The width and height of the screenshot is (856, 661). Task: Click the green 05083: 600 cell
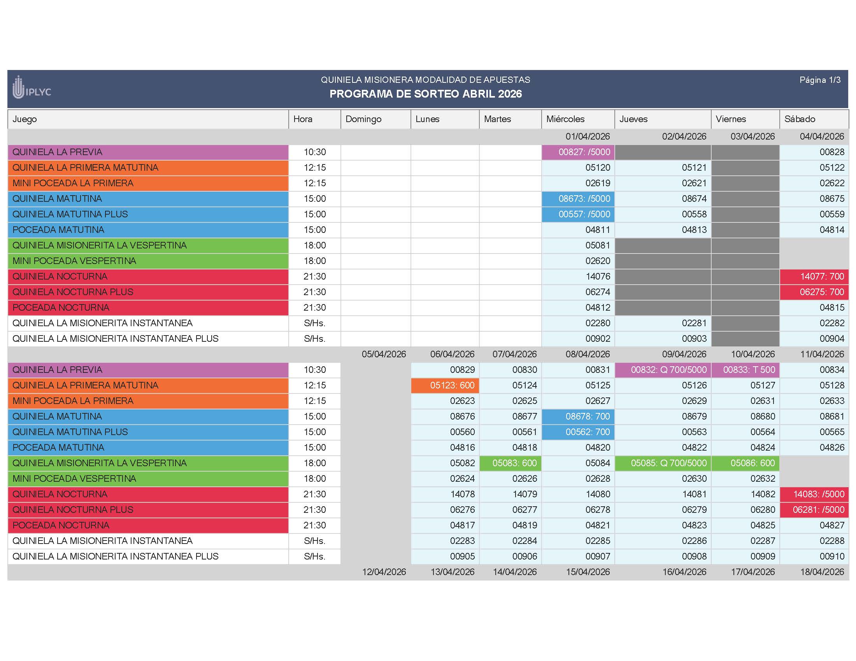coord(510,463)
